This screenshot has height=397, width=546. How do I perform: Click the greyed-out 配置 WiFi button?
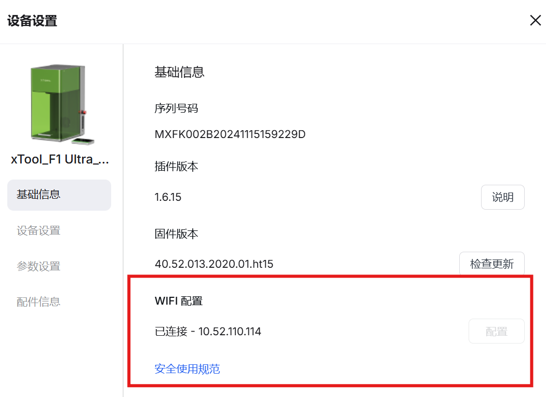[x=496, y=331]
